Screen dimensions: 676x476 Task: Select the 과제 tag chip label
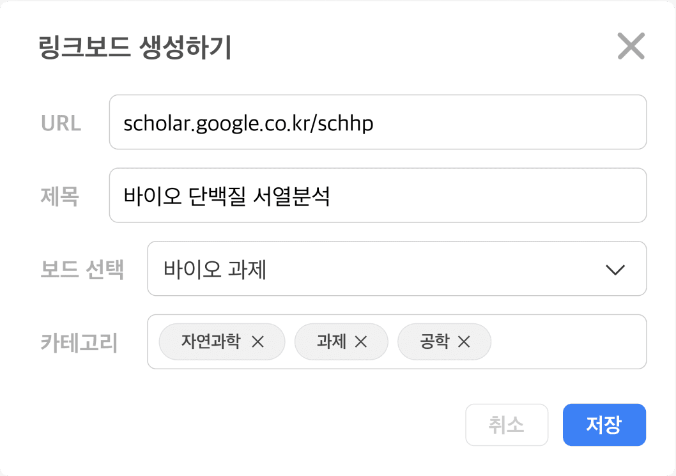click(x=331, y=341)
